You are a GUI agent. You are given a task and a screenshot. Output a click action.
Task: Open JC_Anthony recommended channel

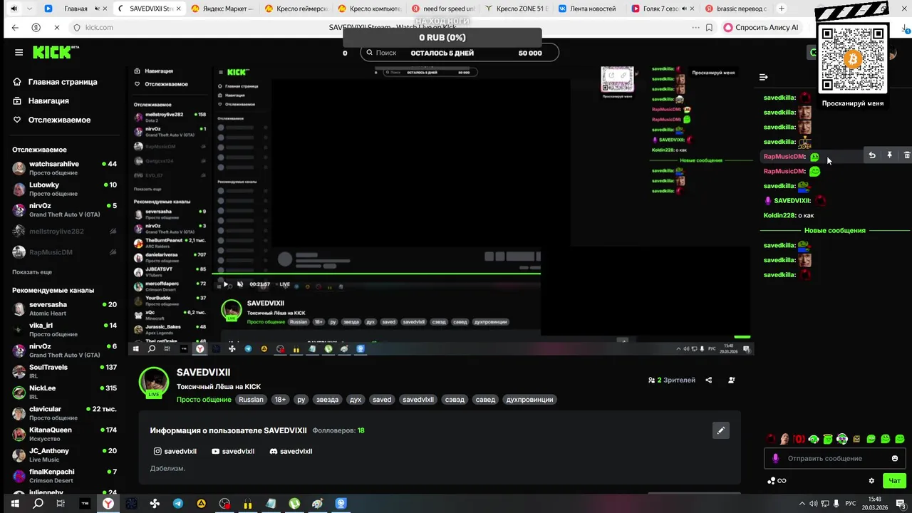click(64, 455)
